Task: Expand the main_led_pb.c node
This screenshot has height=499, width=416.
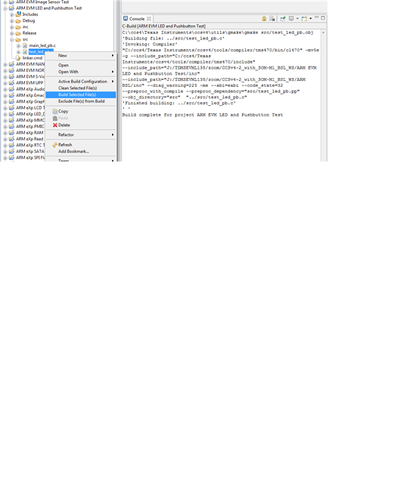Action: pyautogui.click(x=18, y=46)
